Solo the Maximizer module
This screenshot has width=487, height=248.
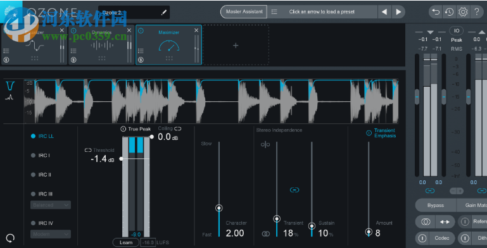point(141,59)
